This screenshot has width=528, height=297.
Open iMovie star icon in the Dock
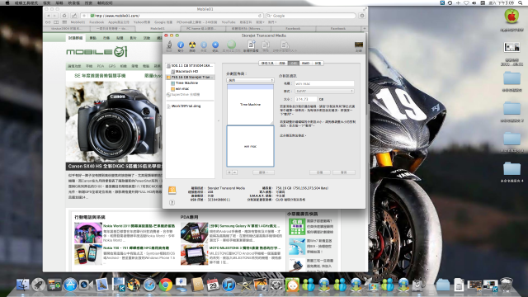click(x=245, y=285)
